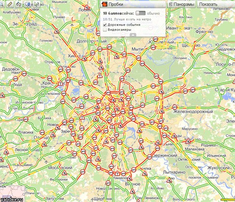The width and height of the screenshot is (235, 202).
Task: Activate the pointer info question-mark tool
Action: click(37, 4)
